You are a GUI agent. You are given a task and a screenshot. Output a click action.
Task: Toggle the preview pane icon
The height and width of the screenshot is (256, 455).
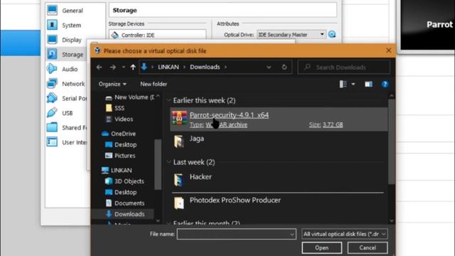pyautogui.click(x=368, y=84)
